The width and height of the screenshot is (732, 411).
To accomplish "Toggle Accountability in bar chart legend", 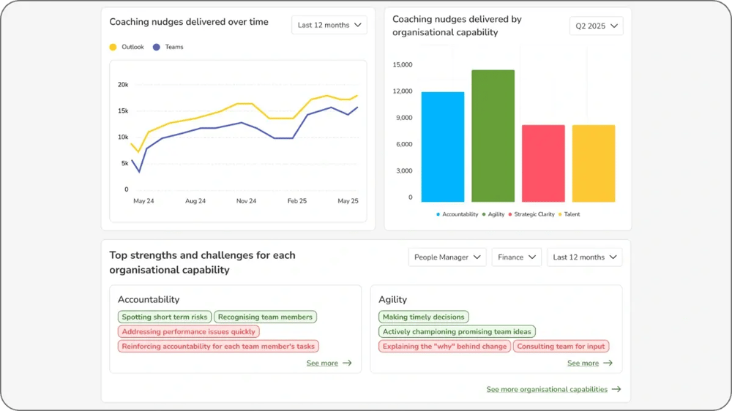I will pyautogui.click(x=457, y=214).
